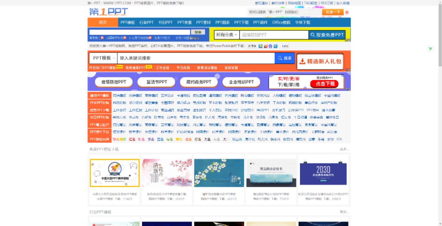Click the download icon on 精选新人礼包
This screenshot has height=226, width=442.
tap(303, 61)
